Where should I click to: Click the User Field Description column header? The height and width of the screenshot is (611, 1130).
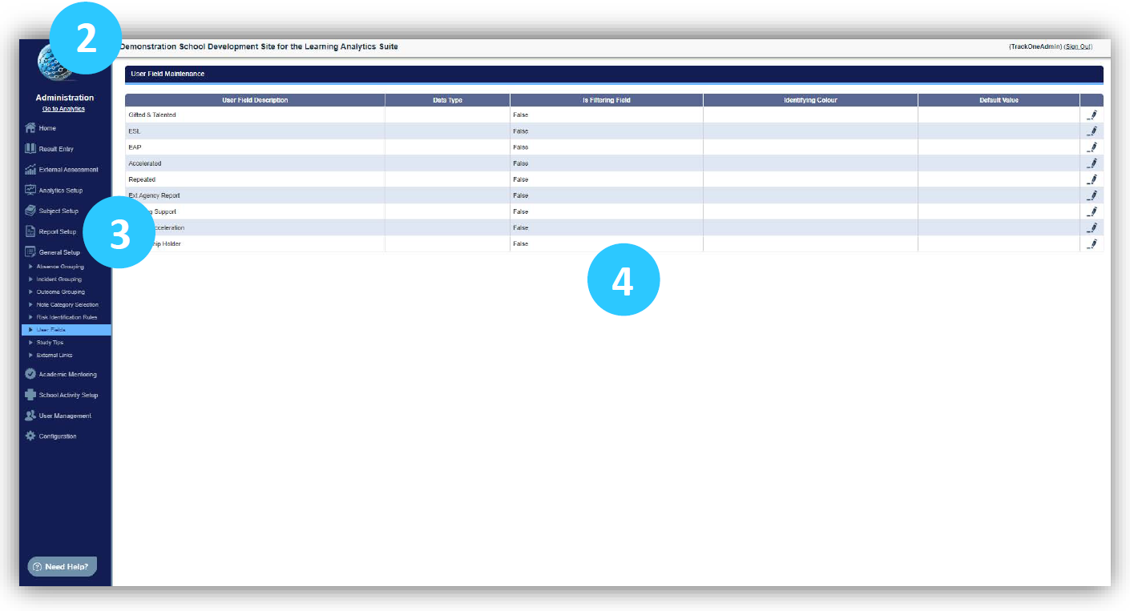[x=255, y=100]
